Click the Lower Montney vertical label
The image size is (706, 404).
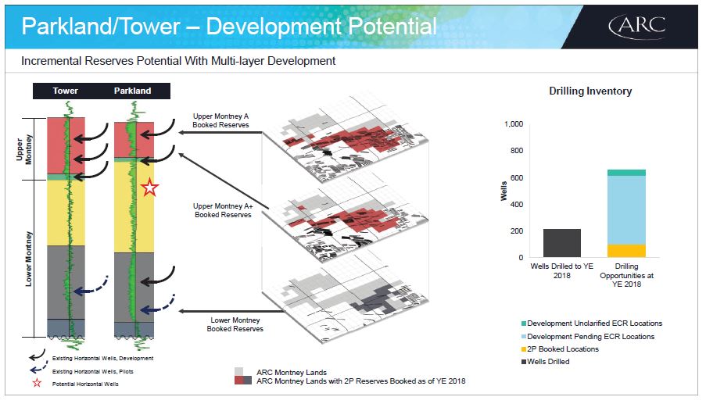(x=29, y=259)
